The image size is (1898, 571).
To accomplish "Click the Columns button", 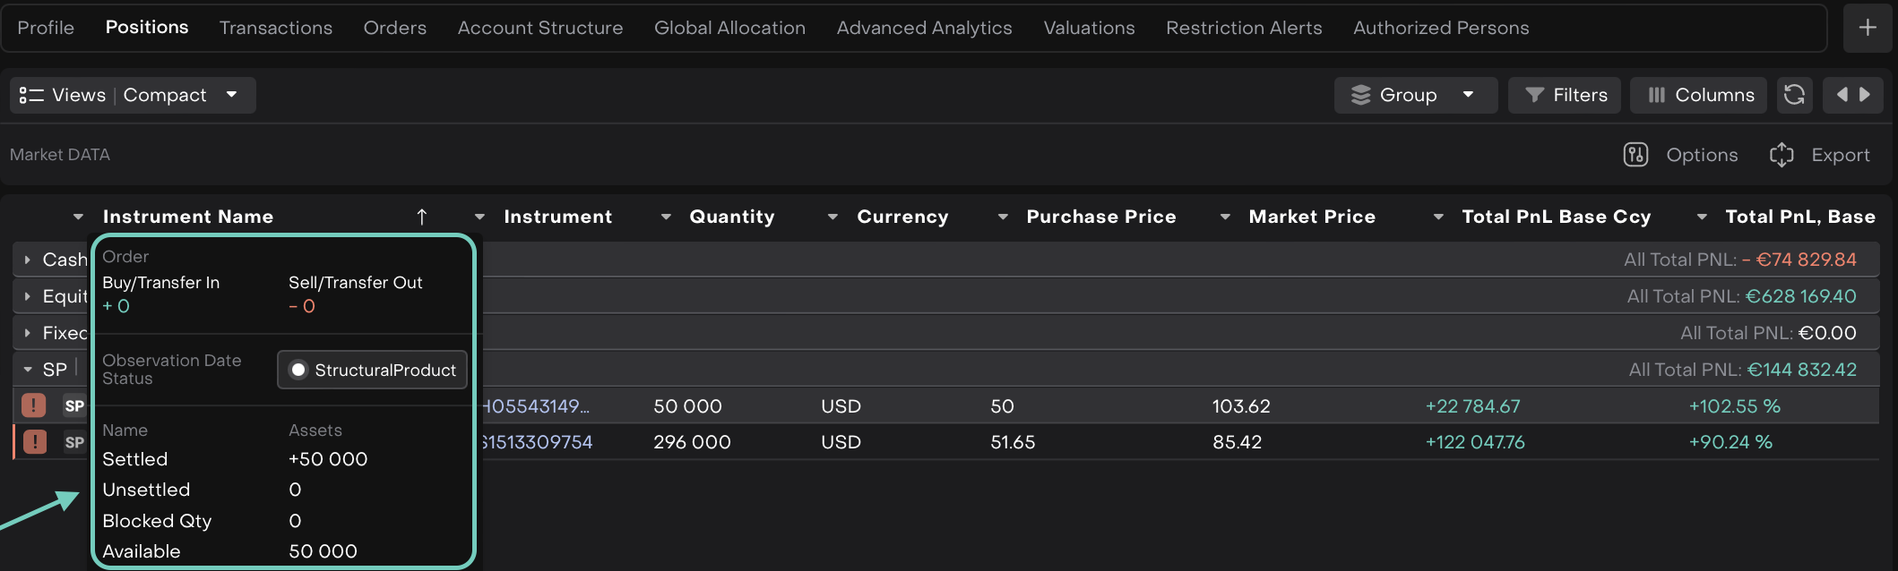I will [1699, 95].
